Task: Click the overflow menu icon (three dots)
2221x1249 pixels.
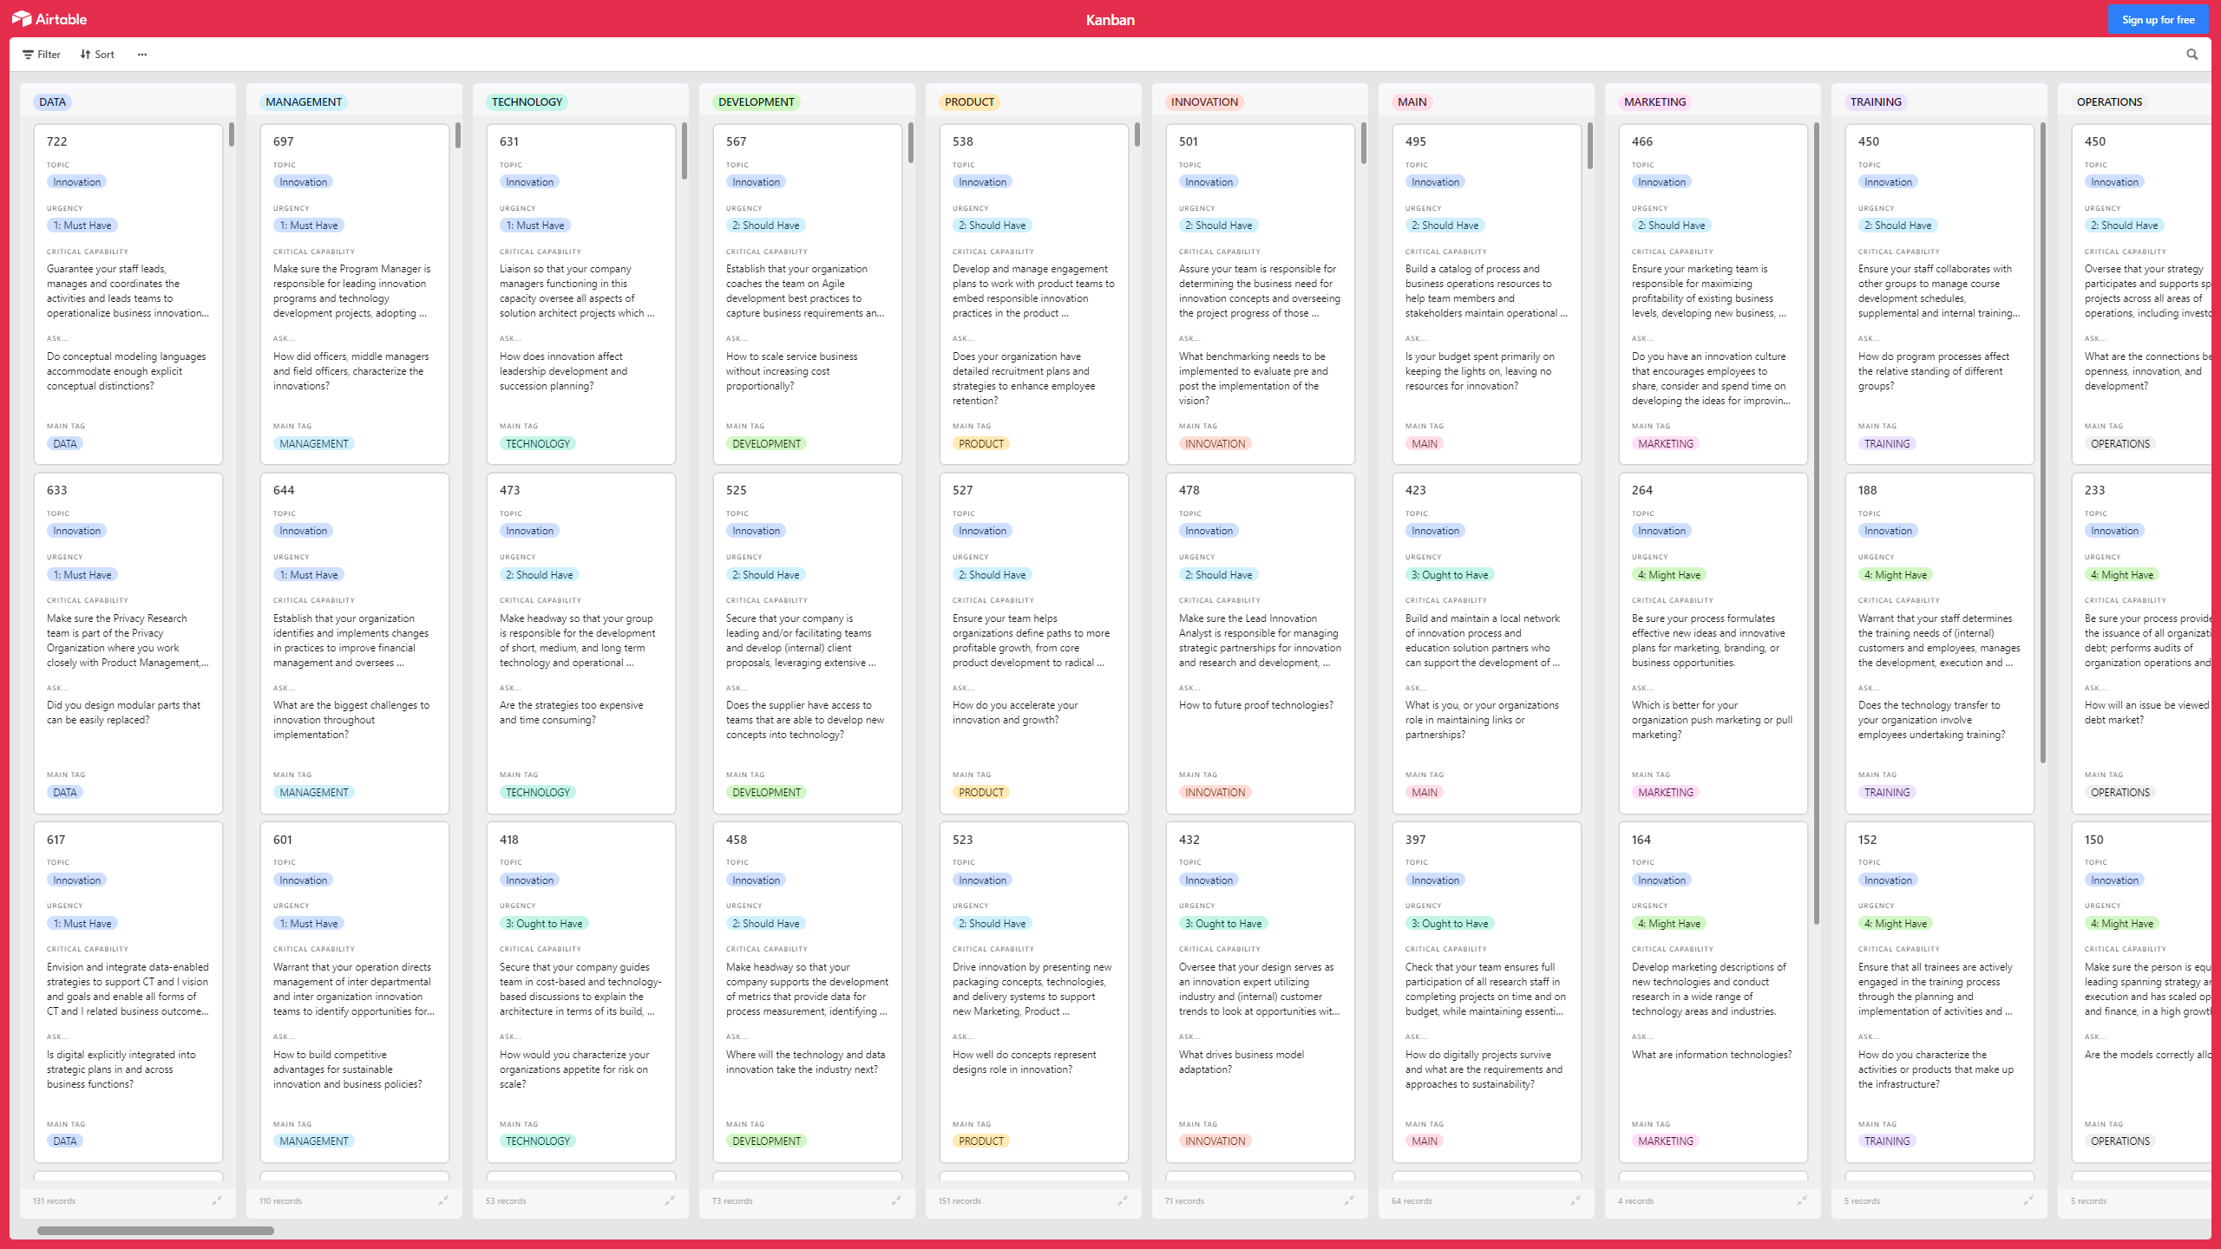Action: pos(143,55)
